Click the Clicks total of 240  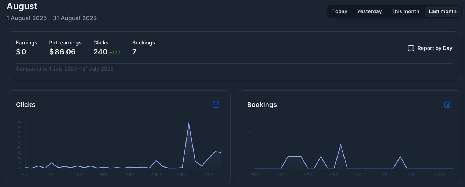(x=100, y=52)
